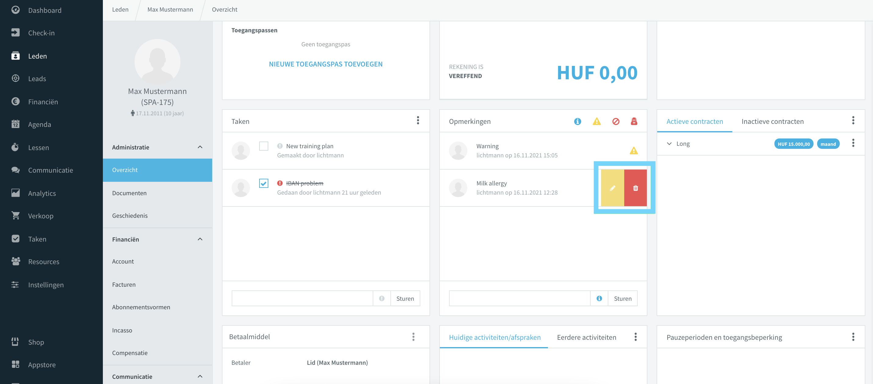Open the Taken panel three-dot menu

(418, 120)
